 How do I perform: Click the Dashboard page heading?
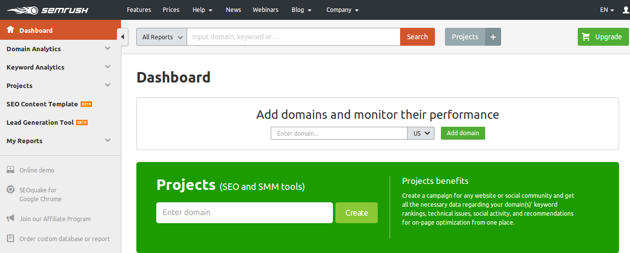tap(173, 78)
